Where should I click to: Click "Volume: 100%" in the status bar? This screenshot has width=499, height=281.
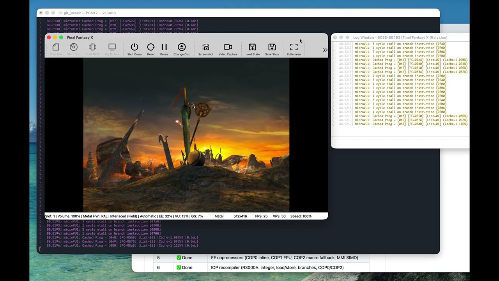coord(68,216)
